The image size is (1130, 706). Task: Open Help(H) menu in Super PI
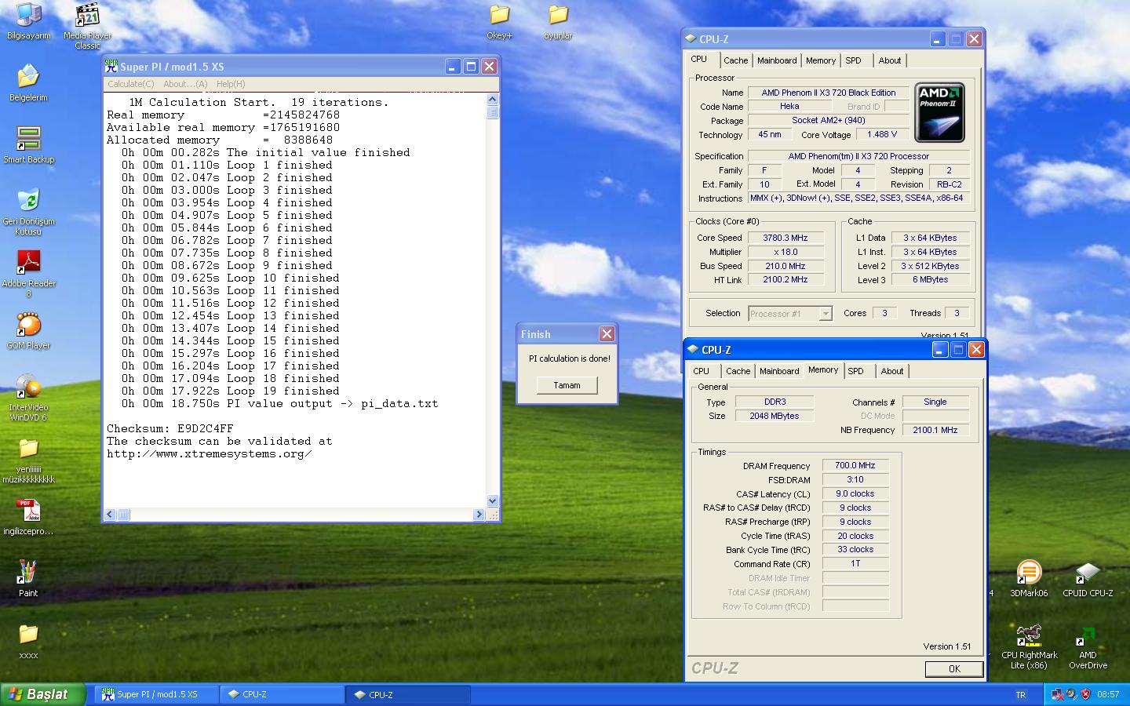click(x=231, y=84)
